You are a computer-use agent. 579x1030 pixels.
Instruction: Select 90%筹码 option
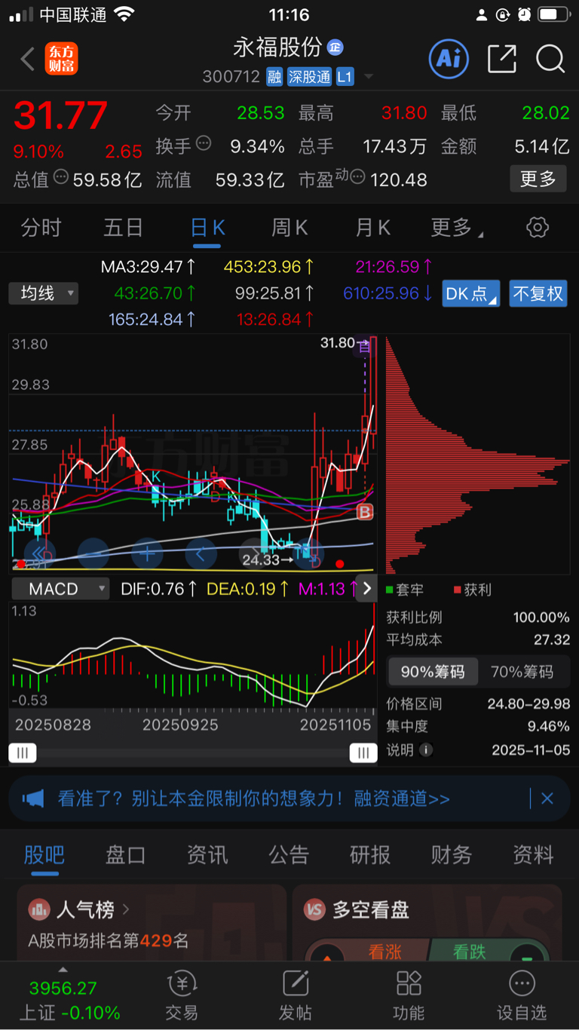433,672
